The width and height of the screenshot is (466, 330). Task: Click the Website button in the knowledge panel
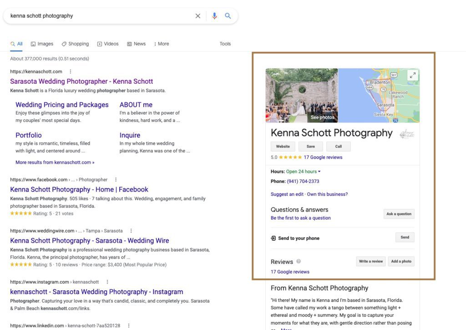pyautogui.click(x=283, y=146)
